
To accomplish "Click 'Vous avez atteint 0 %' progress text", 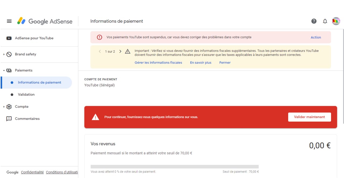I will pyautogui.click(x=123, y=172).
